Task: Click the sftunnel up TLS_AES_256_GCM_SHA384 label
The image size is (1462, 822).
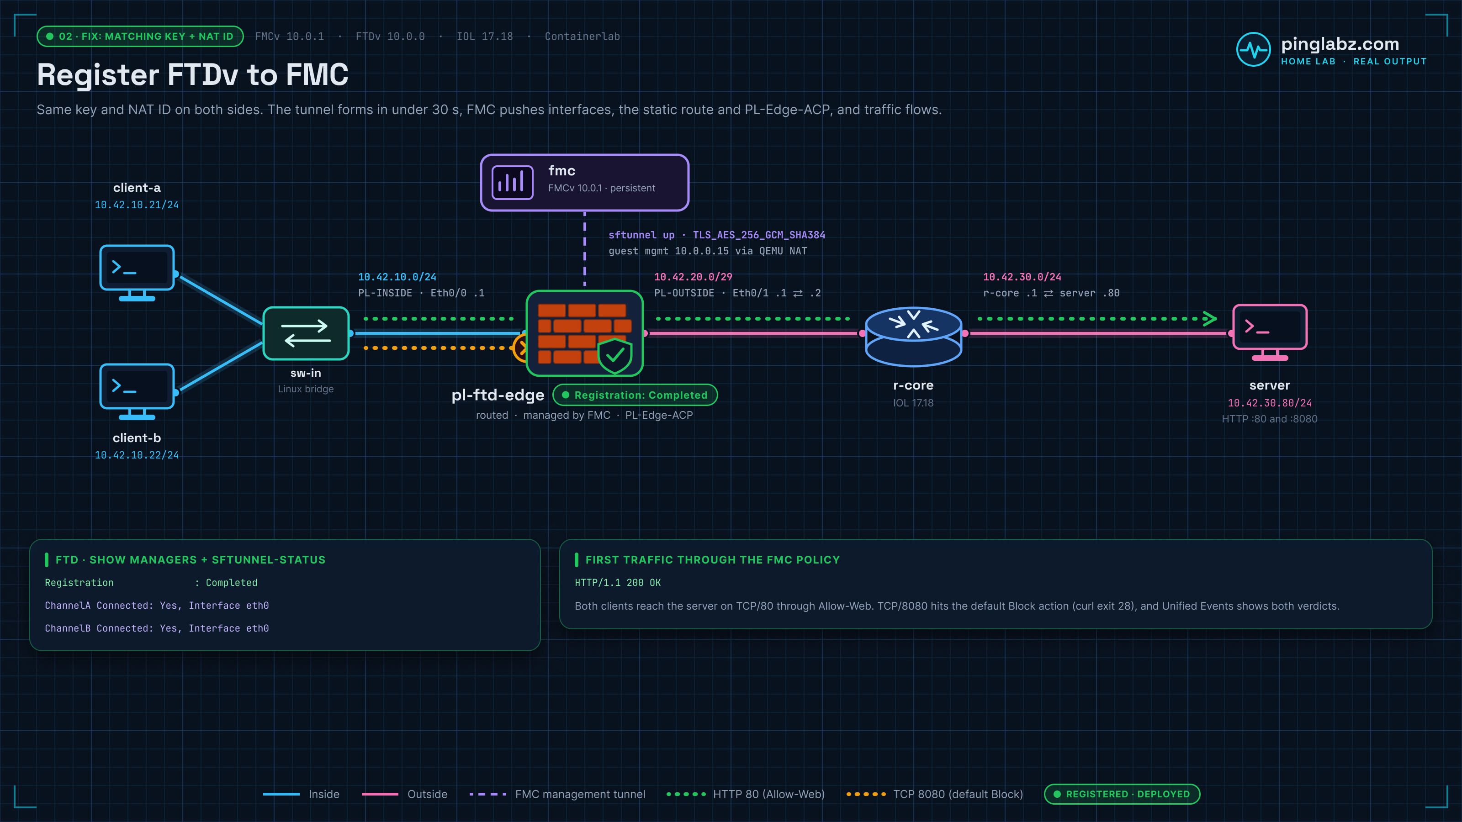Action: (x=717, y=235)
